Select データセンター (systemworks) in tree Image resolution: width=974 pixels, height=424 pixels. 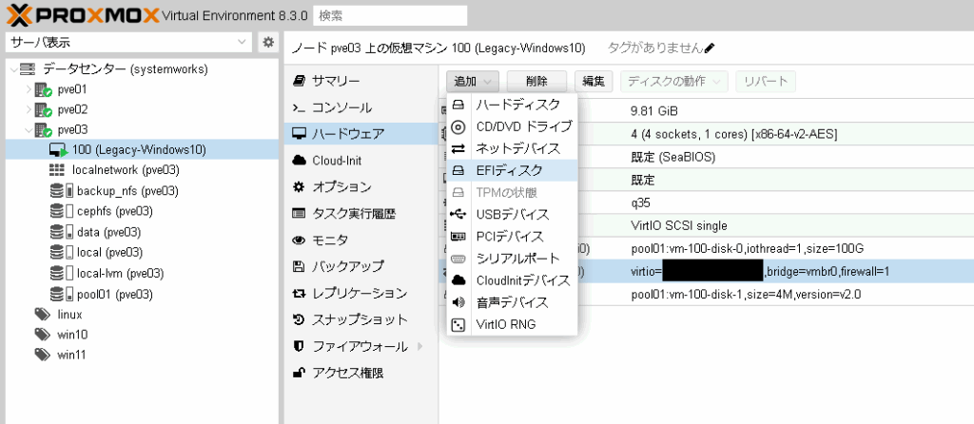click(126, 68)
